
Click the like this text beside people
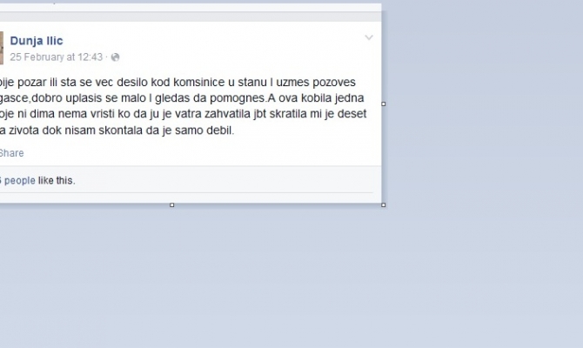coord(57,180)
